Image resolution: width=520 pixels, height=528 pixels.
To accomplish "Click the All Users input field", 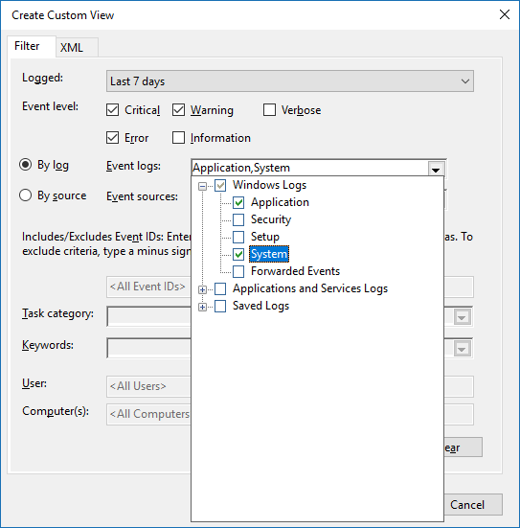I will click(148, 386).
